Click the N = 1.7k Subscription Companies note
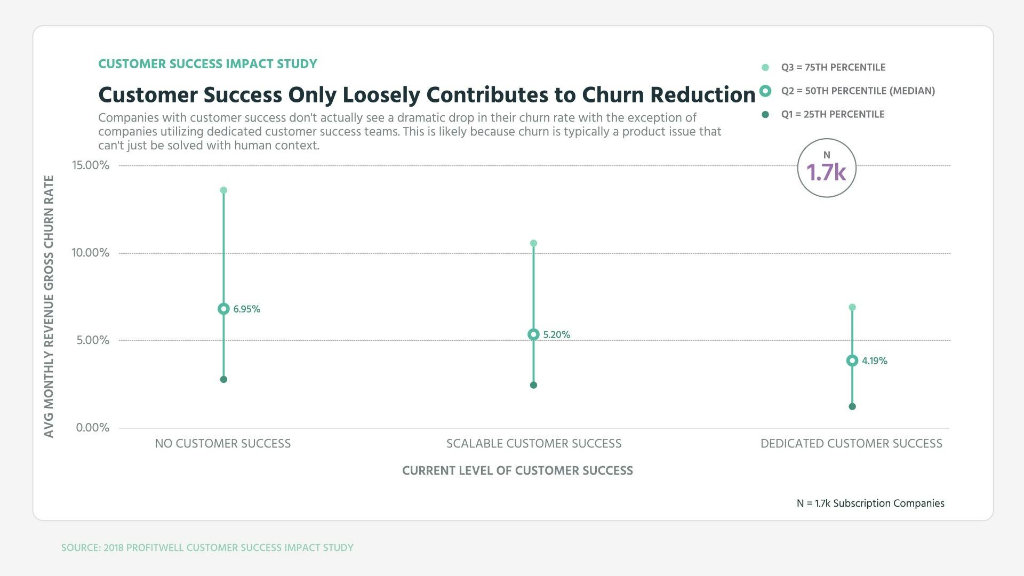Viewport: 1024px width, 576px height. click(870, 503)
